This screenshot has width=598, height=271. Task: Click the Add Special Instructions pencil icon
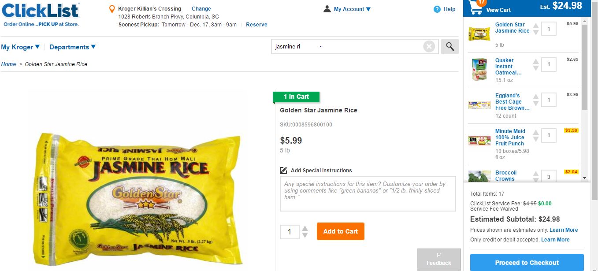[x=284, y=170]
